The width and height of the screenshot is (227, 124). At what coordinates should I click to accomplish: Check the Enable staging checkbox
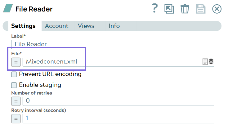point(14,85)
